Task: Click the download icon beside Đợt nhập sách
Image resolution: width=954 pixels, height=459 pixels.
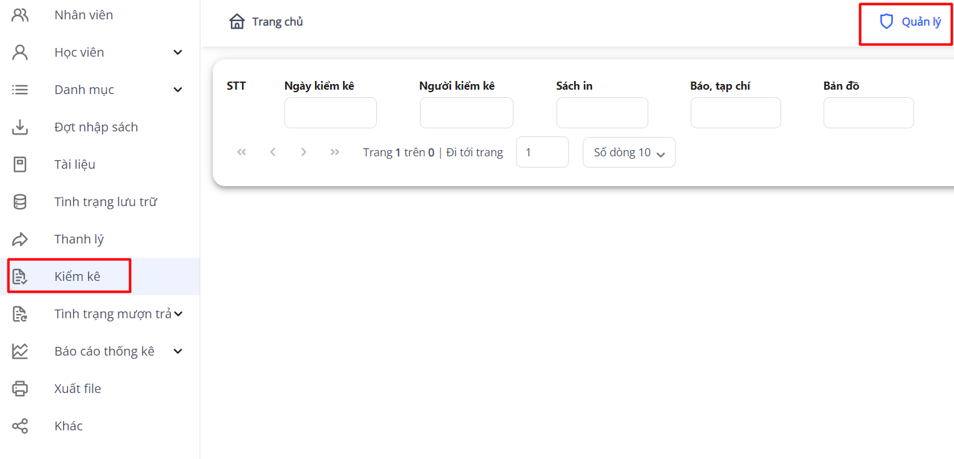Action: tap(20, 127)
